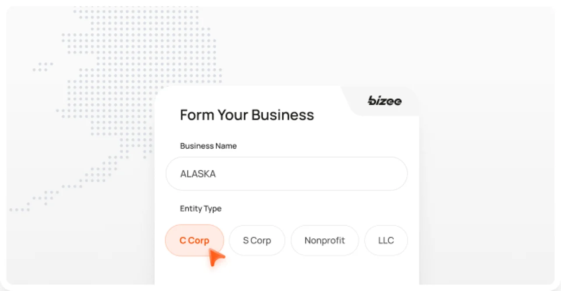Click the Entity Type label
Screen dimensions: 561x291
pyautogui.click(x=200, y=209)
